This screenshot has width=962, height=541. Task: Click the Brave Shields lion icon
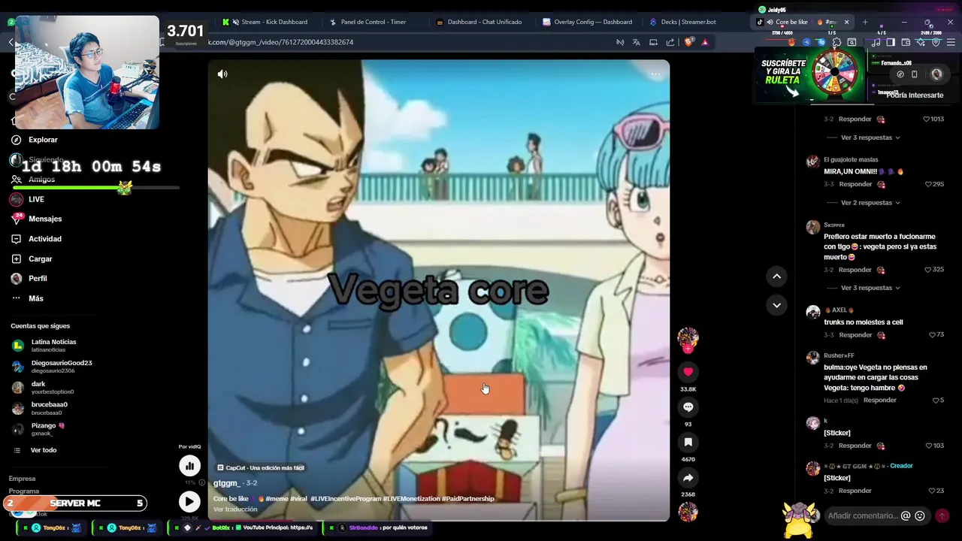[688, 42]
